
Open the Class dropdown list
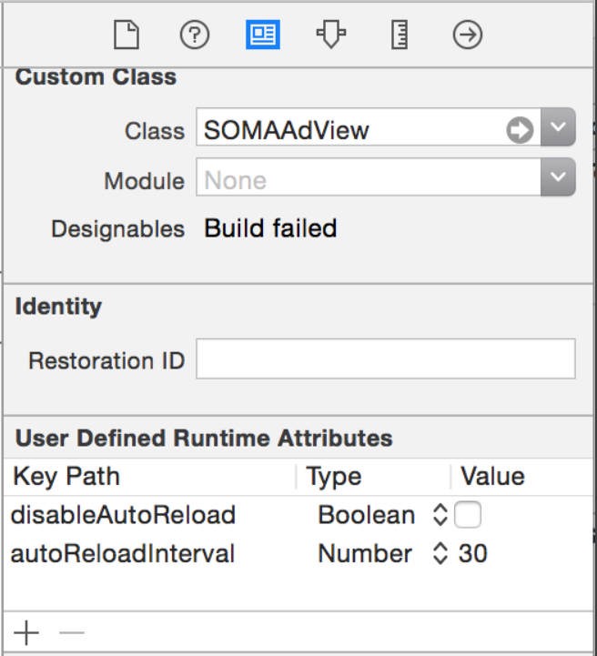tap(558, 127)
